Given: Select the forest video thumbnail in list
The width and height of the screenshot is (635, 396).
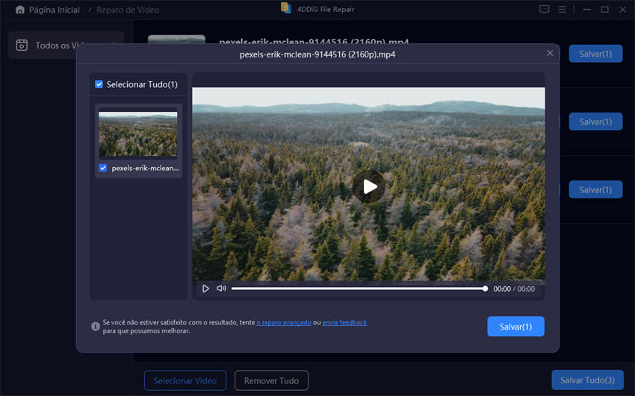Looking at the screenshot, I should 138,134.
